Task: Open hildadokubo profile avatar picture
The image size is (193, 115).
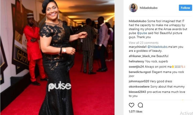Action: tap(133, 8)
